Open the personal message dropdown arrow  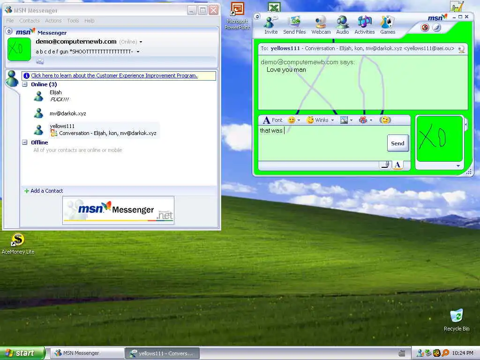tap(138, 52)
